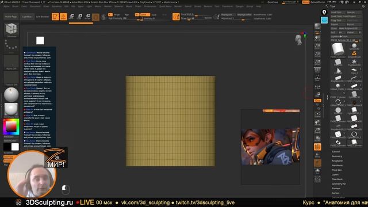Click the right shelf Move icon
The height and width of the screenshot is (207, 368).
[317, 122]
